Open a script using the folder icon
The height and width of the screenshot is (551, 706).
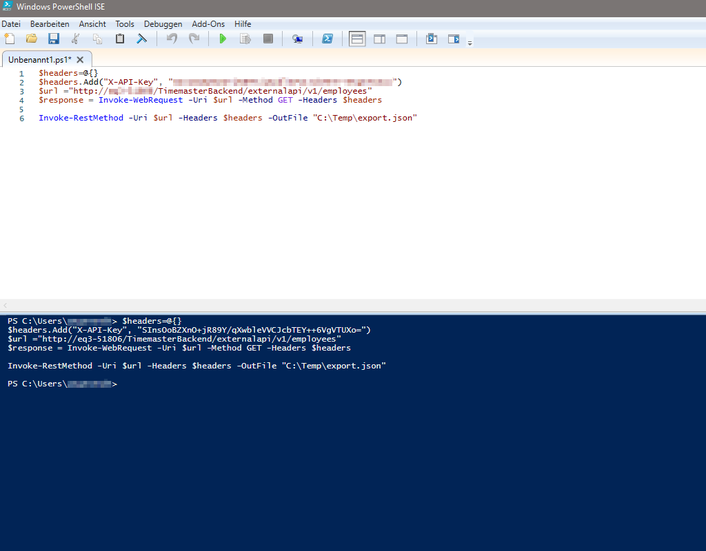coord(31,39)
